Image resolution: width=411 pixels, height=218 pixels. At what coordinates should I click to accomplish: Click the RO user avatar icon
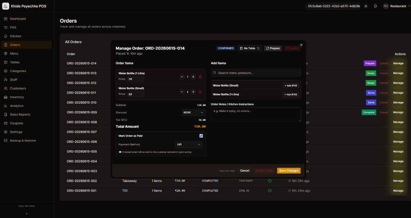point(386,6)
